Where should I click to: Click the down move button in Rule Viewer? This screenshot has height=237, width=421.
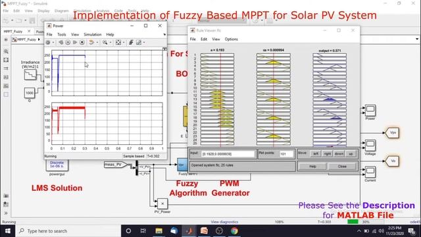339,153
